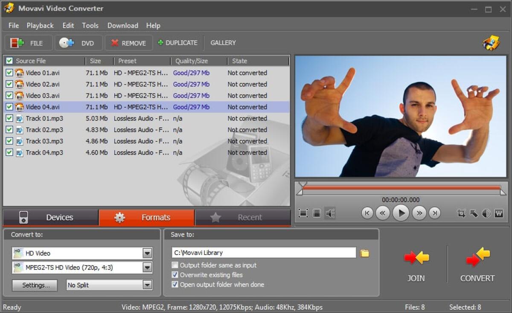Click the Good/297 Mb quality link for Video 01.avi

tap(191, 73)
